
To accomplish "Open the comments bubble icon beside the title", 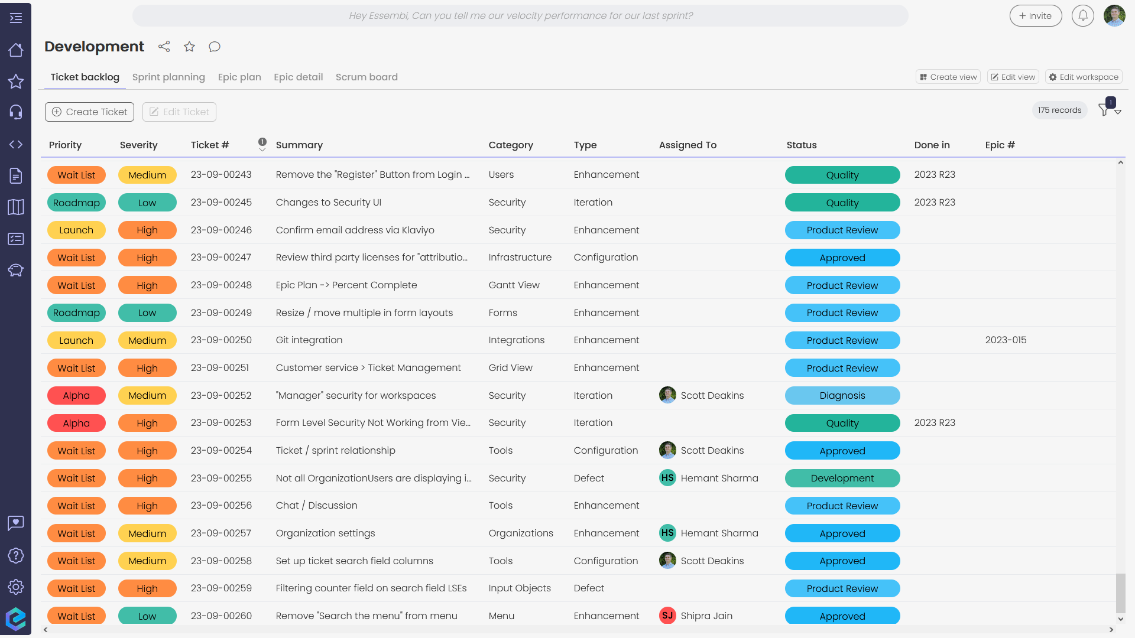I will click(x=215, y=47).
